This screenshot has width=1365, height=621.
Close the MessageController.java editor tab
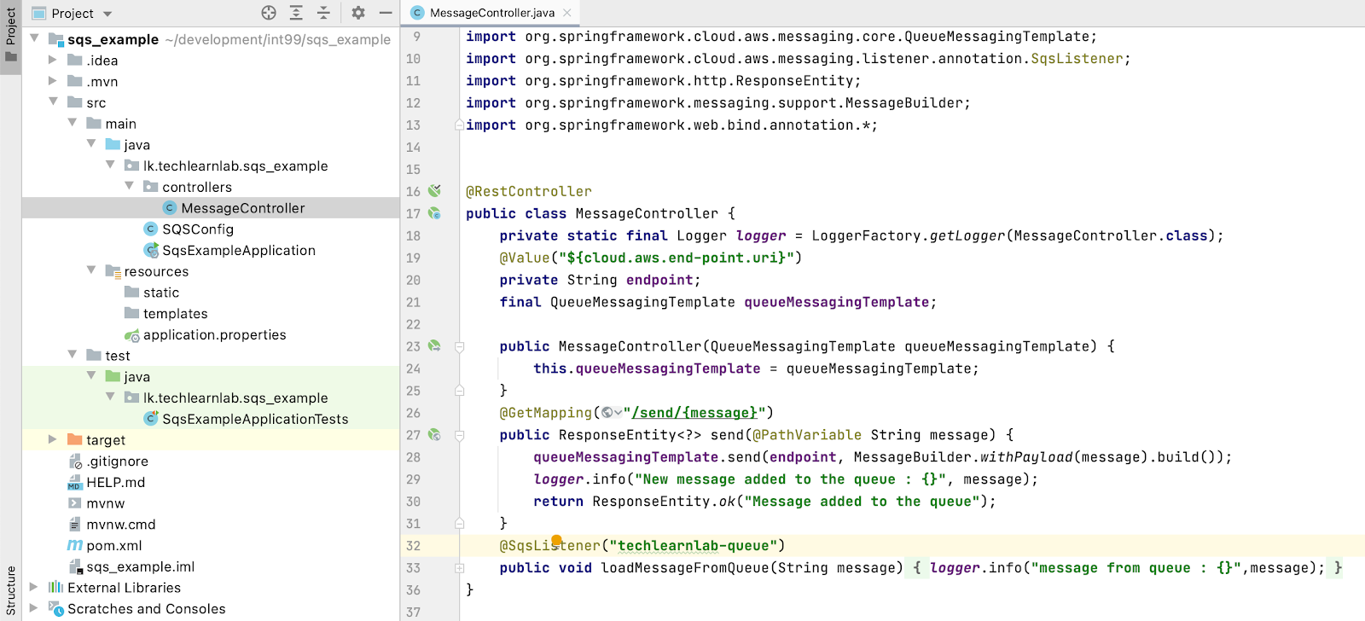click(567, 13)
